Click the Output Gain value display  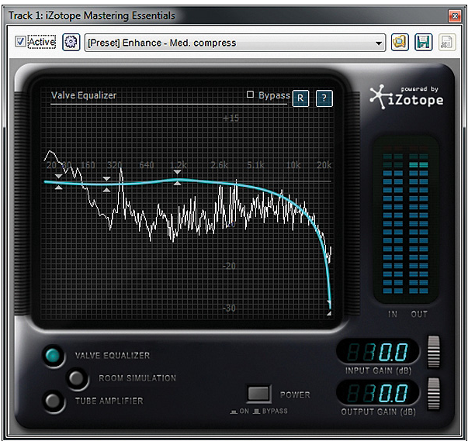378,393
